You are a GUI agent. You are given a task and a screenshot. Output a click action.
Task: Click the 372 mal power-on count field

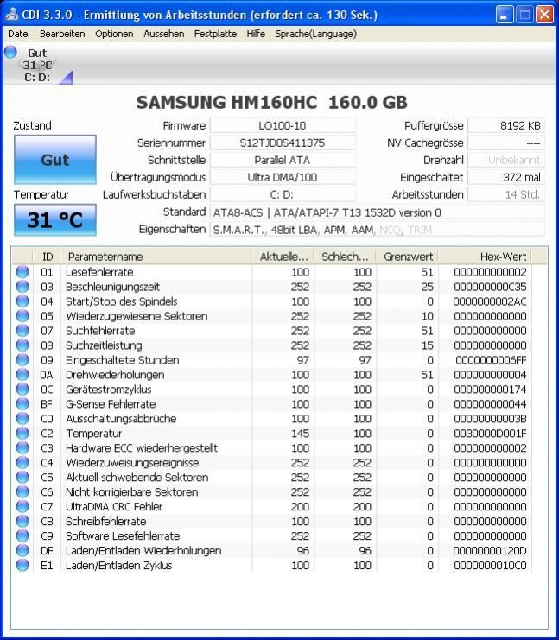[506, 177]
